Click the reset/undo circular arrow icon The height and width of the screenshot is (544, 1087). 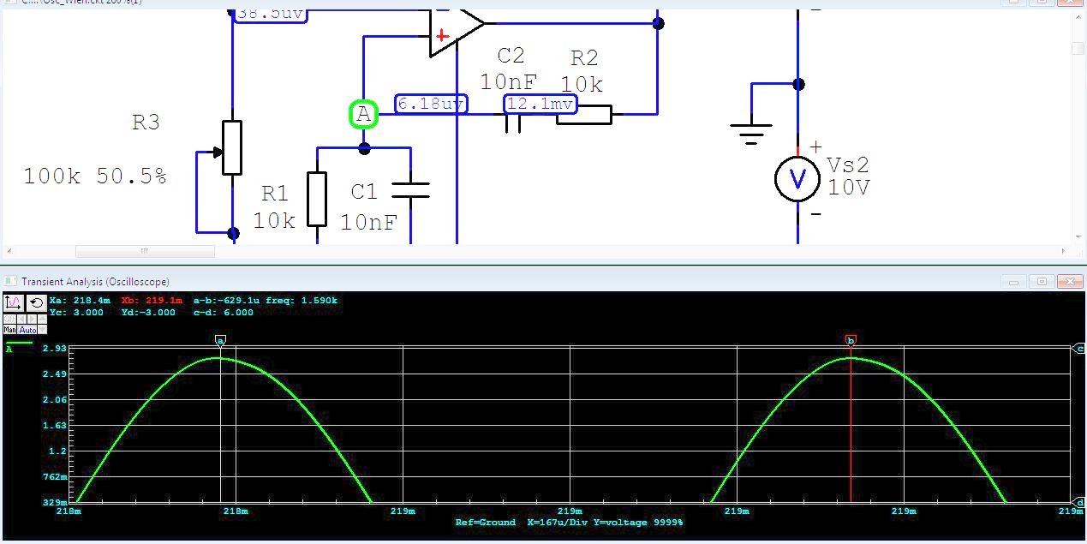point(36,302)
